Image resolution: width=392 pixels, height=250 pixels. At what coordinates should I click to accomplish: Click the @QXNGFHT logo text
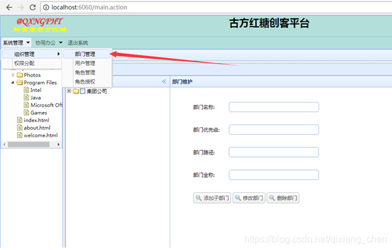40,22
